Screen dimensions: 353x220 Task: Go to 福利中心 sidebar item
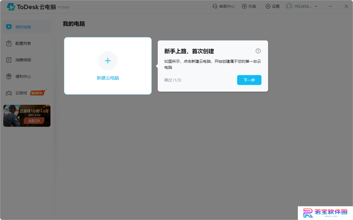click(27, 76)
